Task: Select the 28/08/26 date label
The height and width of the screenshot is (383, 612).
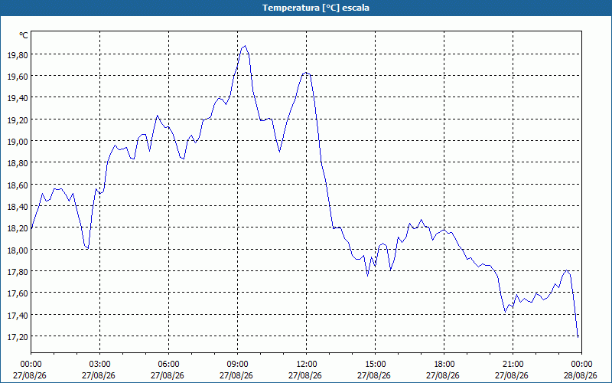Action: point(581,375)
